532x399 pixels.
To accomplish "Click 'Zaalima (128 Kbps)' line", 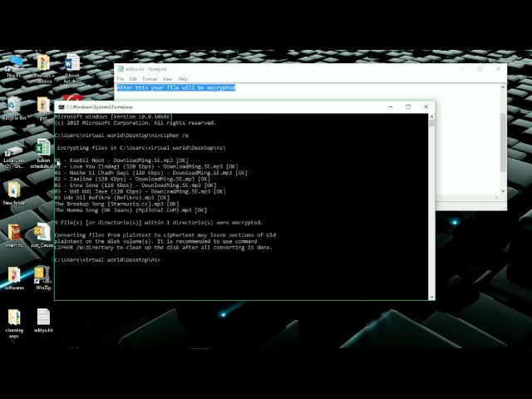I will tap(132, 179).
